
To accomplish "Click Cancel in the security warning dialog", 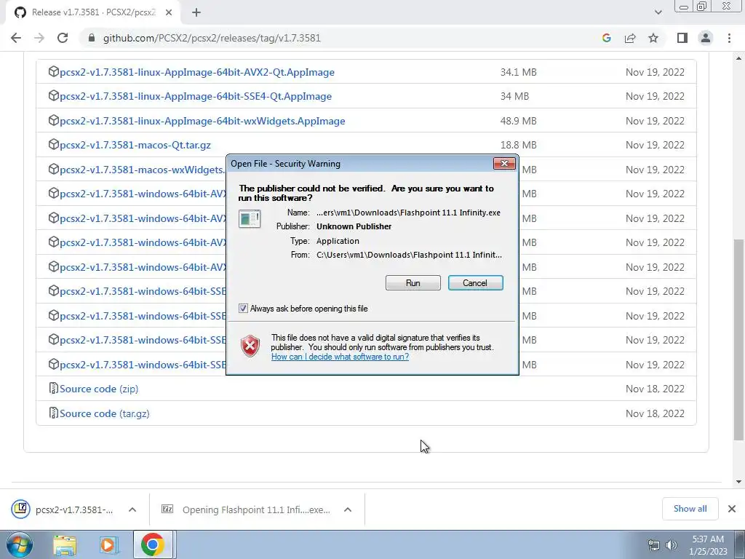I will coord(475,283).
